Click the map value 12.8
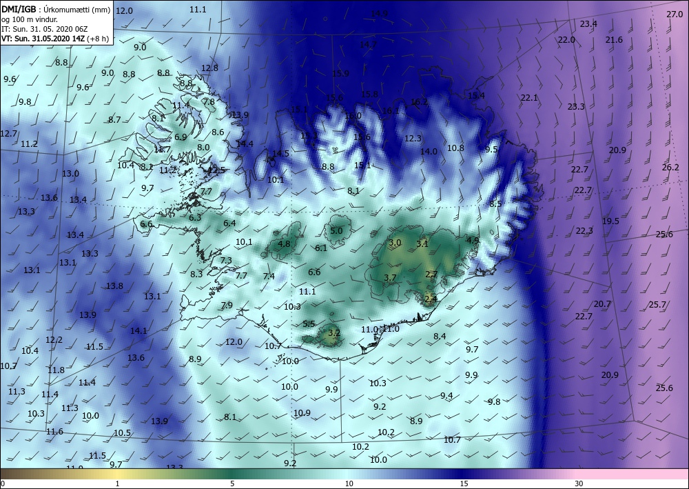The height and width of the screenshot is (489, 689). click(209, 68)
